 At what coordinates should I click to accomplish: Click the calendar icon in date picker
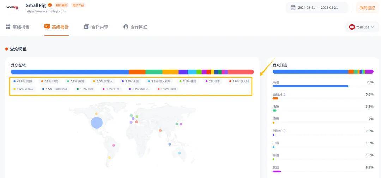click(x=293, y=7)
